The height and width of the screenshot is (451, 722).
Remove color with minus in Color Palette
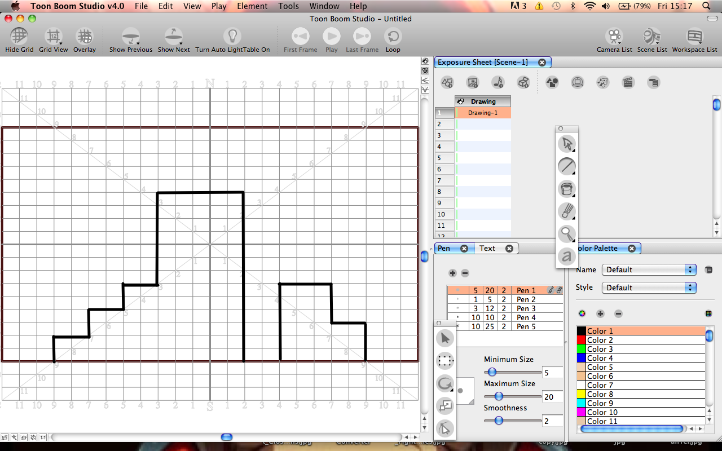coord(618,313)
